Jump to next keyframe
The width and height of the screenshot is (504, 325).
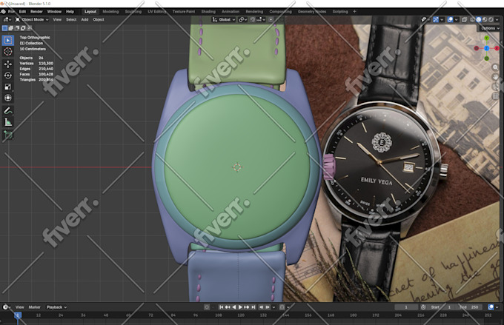click(x=247, y=307)
